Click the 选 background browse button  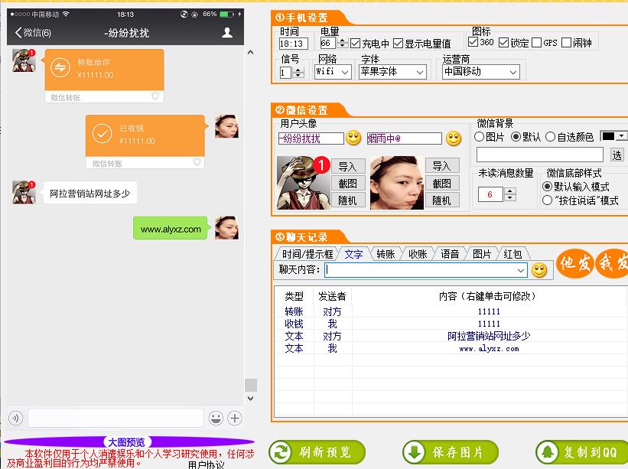click(617, 155)
